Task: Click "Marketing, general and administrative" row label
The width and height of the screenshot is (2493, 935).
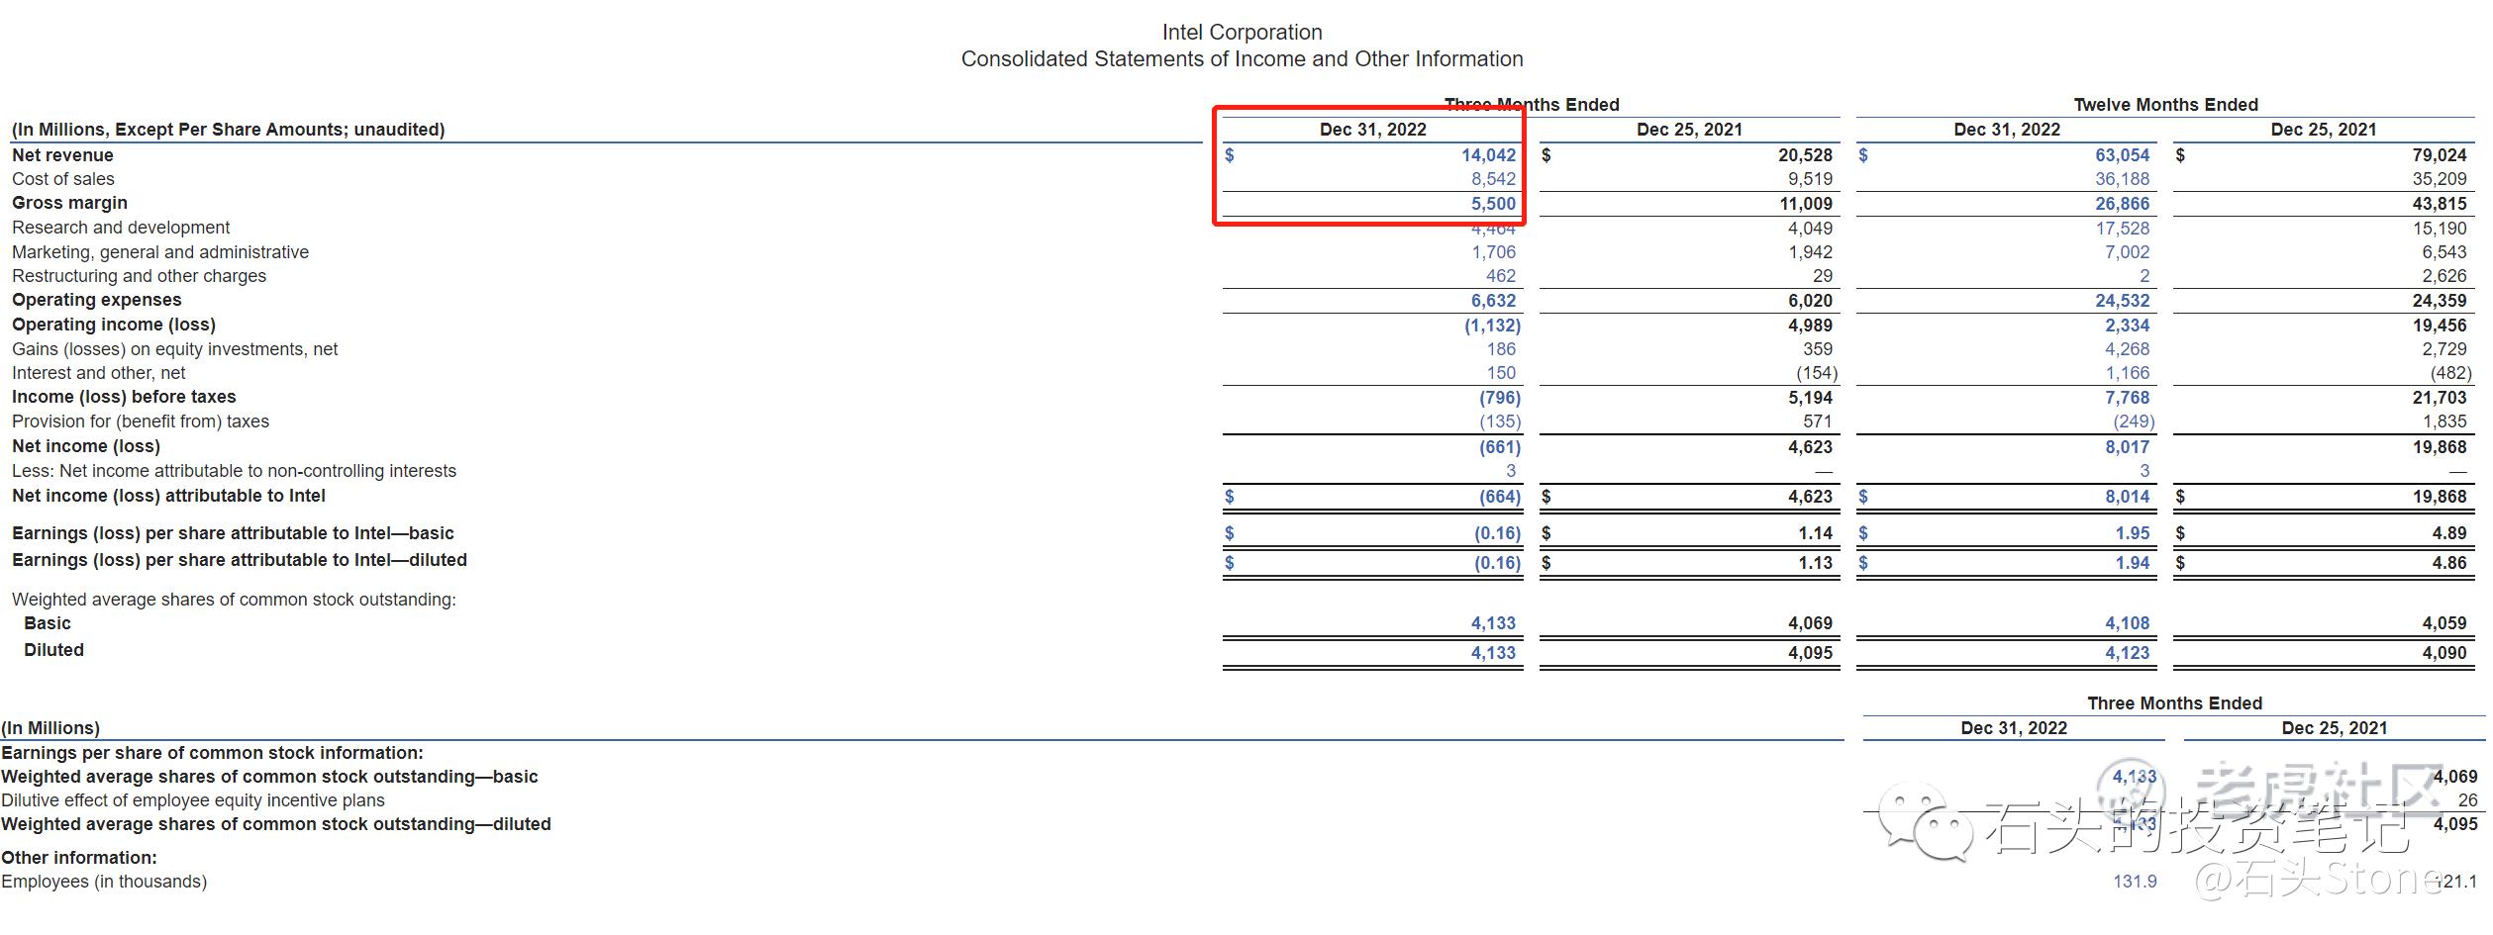Action: pos(160,252)
